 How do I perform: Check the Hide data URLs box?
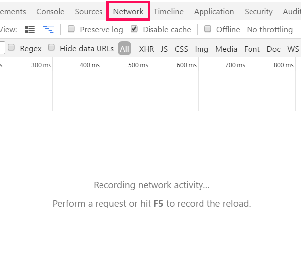coord(51,47)
